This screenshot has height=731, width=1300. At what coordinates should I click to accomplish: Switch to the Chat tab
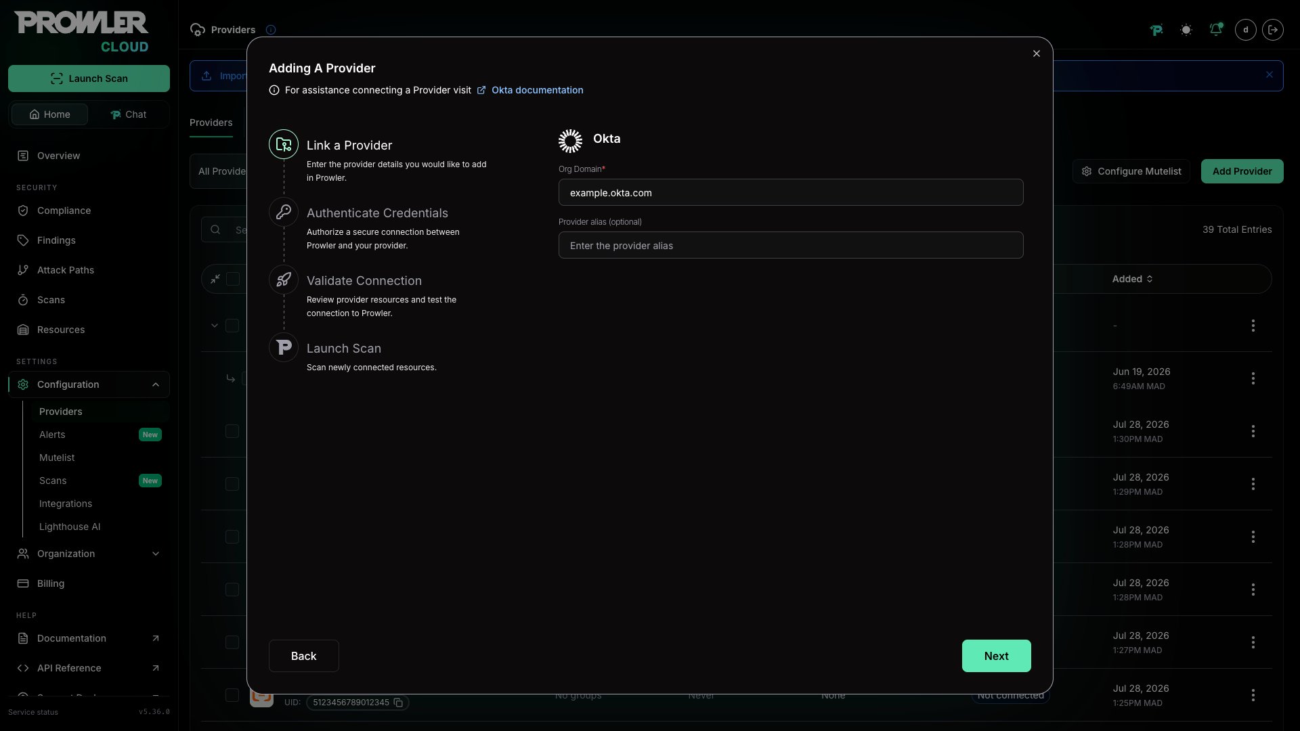[129, 114]
